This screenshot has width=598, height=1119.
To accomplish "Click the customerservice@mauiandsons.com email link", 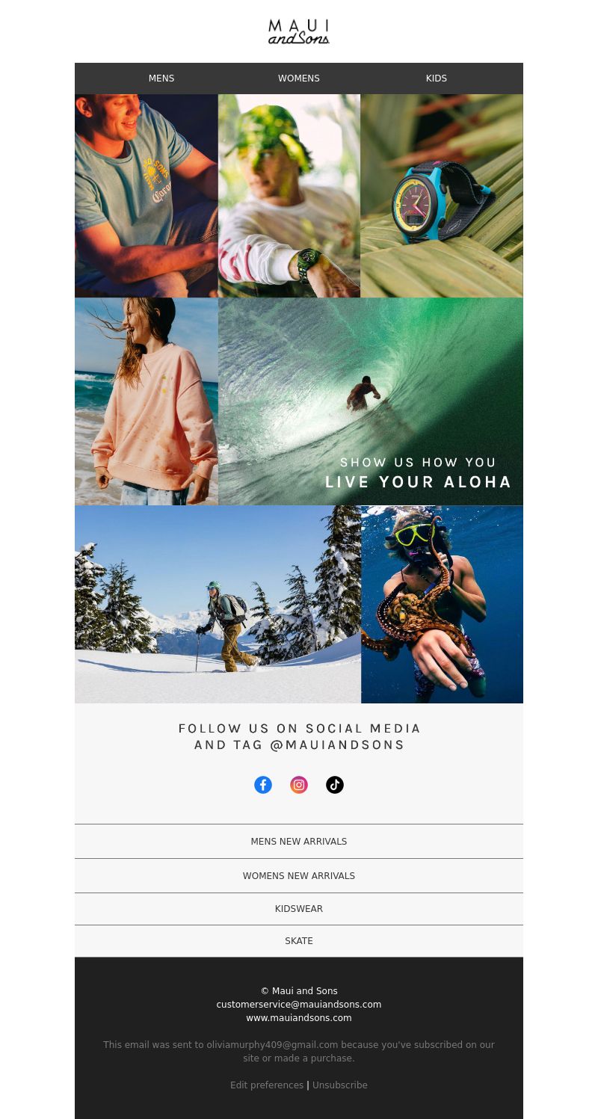I will (299, 1005).
